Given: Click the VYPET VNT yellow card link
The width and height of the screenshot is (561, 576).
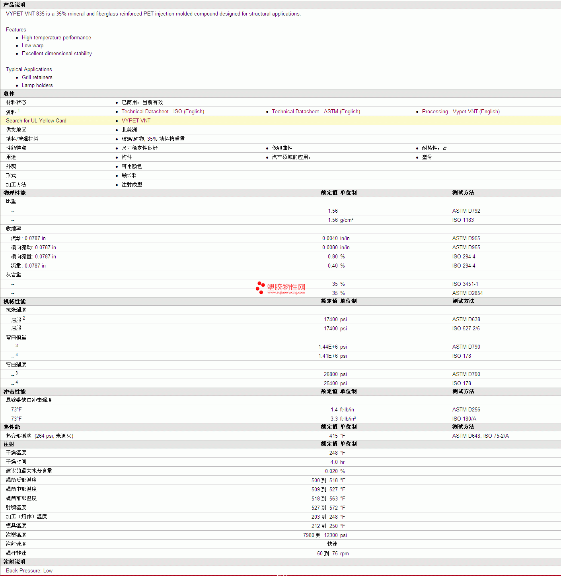Looking at the screenshot, I should pos(136,121).
